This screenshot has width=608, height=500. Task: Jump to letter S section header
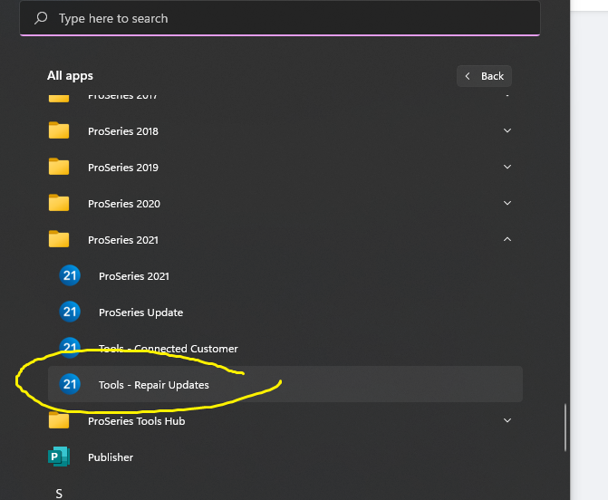click(59, 493)
